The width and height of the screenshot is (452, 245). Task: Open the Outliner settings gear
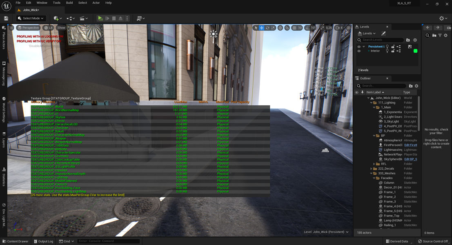pos(416,86)
